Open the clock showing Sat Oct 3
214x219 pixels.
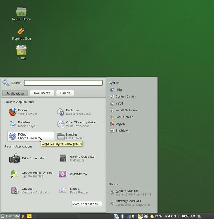pyautogui.click(x=180, y=216)
